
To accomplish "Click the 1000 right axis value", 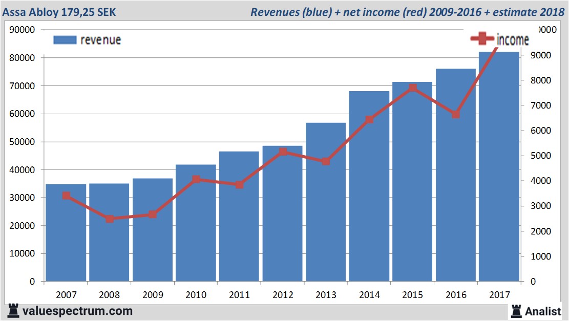I will pyautogui.click(x=540, y=256).
